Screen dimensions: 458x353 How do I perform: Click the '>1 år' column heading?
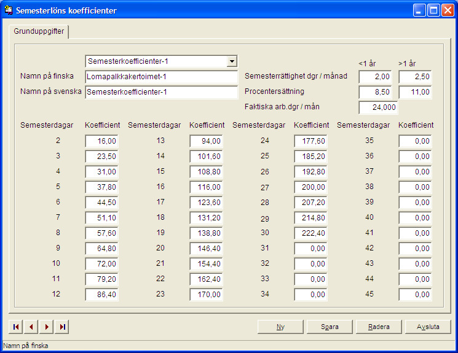tap(407, 64)
